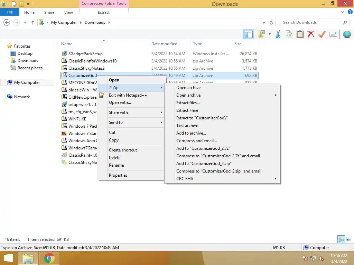Click Open in context menu
Image resolution: width=354 pixels, height=265 pixels.
click(131, 80)
